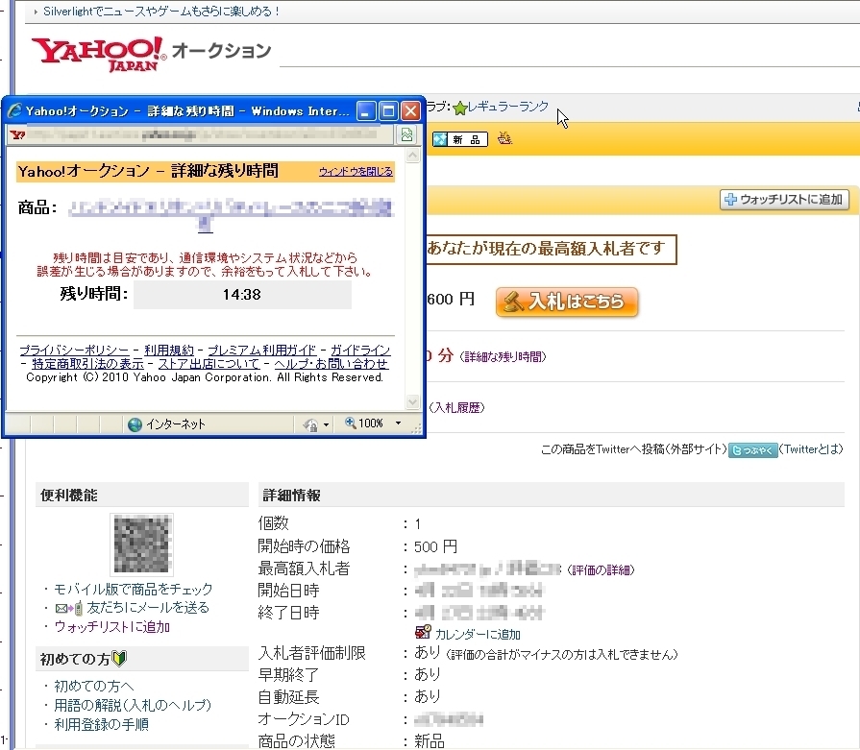The height and width of the screenshot is (750, 860).
Task: Open the ストア出店について link
Action: [209, 364]
